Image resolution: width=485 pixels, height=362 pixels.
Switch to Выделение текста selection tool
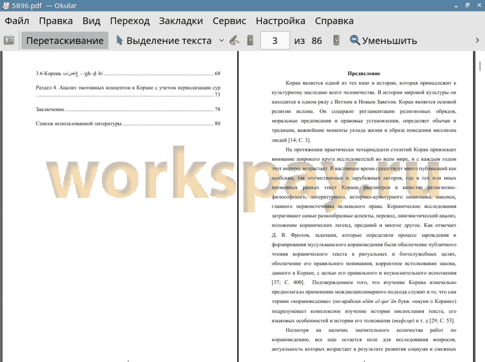164,41
